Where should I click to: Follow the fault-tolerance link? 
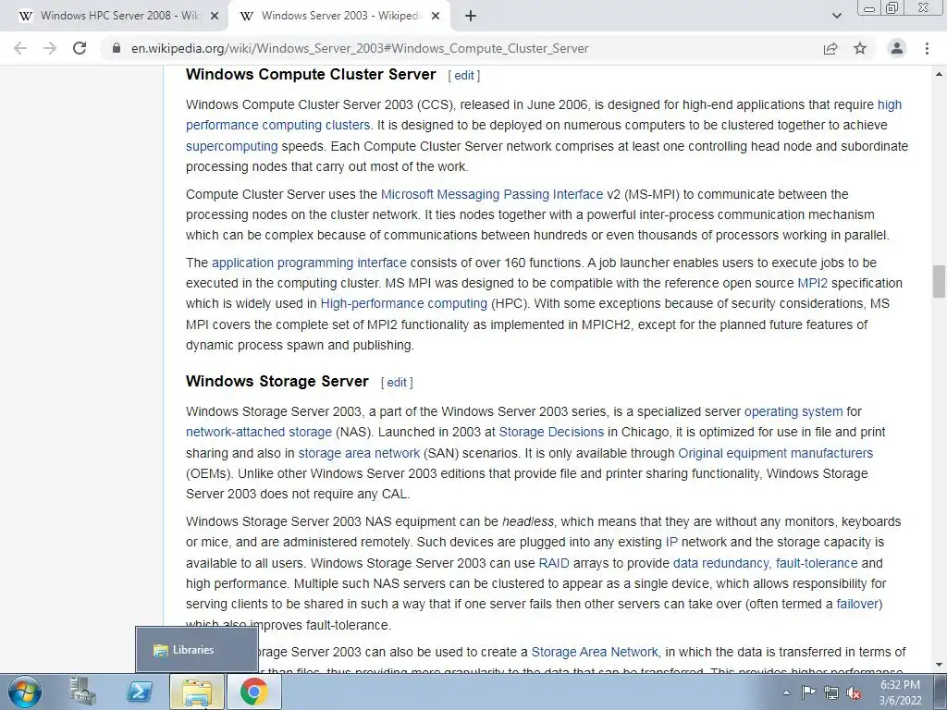coord(817,563)
